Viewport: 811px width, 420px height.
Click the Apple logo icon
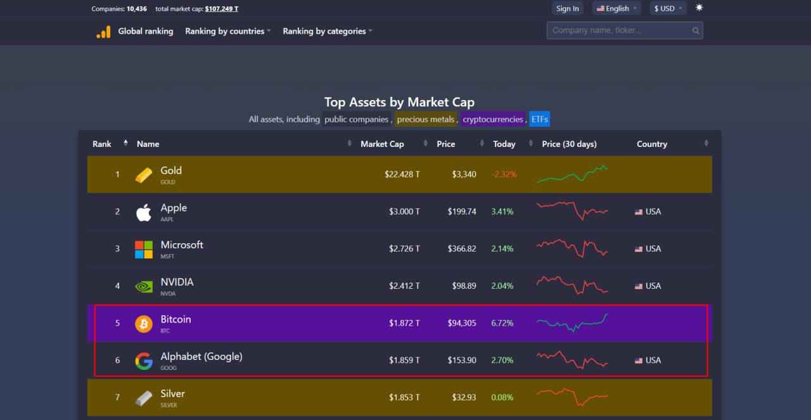pos(144,212)
